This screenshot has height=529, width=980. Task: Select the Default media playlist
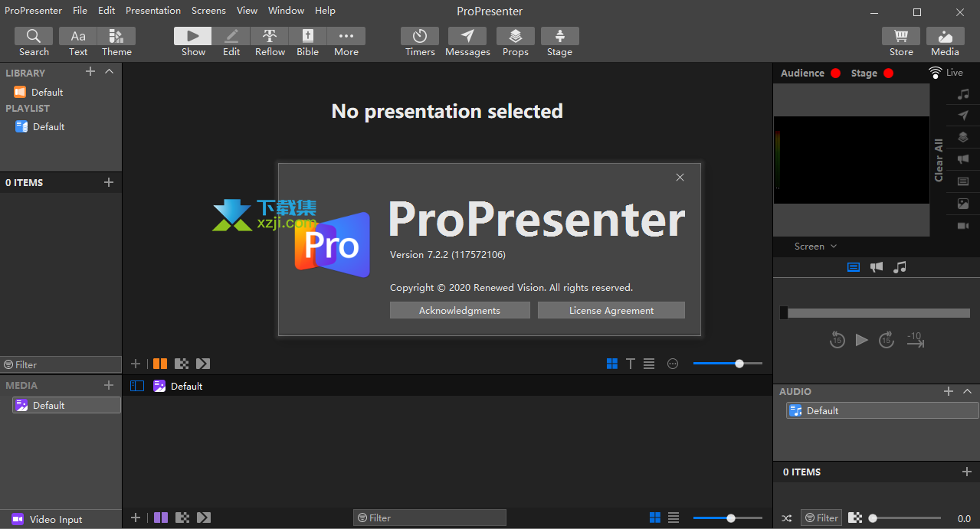click(x=66, y=405)
